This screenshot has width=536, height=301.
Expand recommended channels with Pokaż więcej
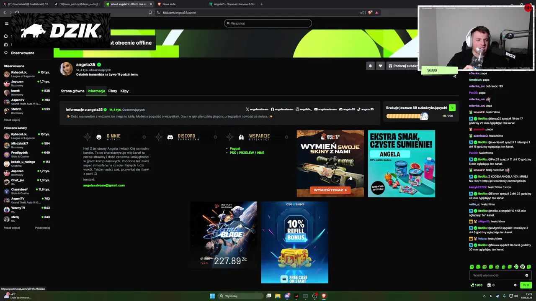[12, 228]
